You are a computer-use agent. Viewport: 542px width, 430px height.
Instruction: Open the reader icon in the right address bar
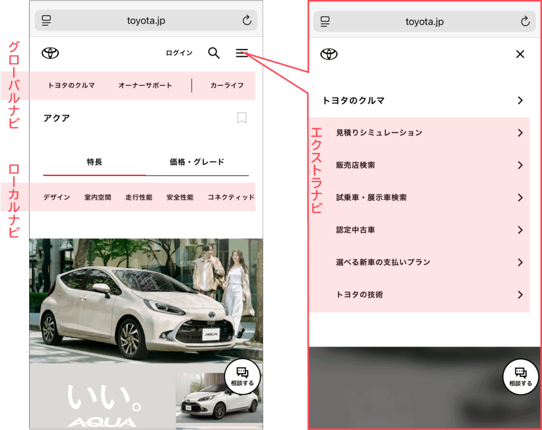pos(325,22)
